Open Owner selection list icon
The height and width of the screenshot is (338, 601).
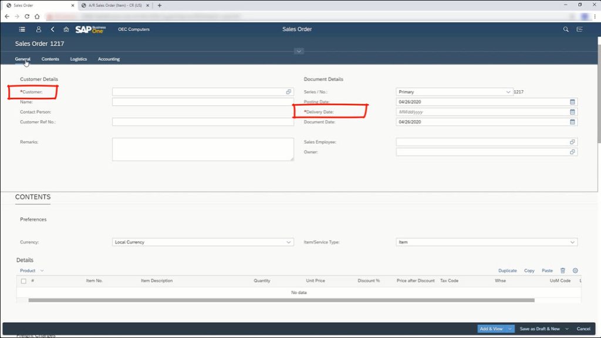pyautogui.click(x=572, y=152)
